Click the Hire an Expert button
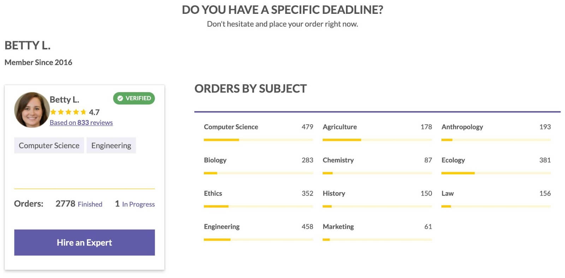 click(84, 242)
